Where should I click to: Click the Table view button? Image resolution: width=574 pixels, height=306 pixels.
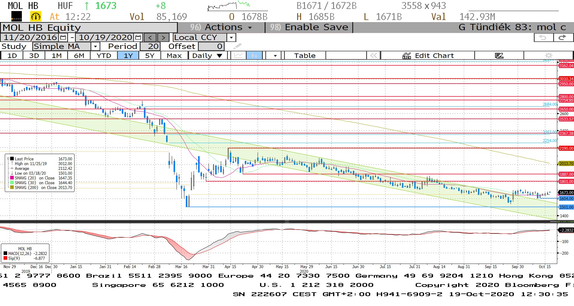click(x=305, y=56)
